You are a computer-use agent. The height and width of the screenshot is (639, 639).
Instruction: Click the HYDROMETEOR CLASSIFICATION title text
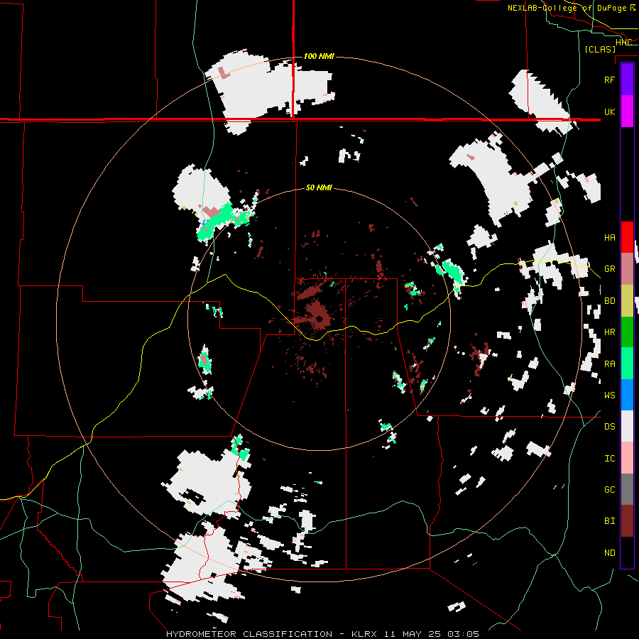(249, 634)
